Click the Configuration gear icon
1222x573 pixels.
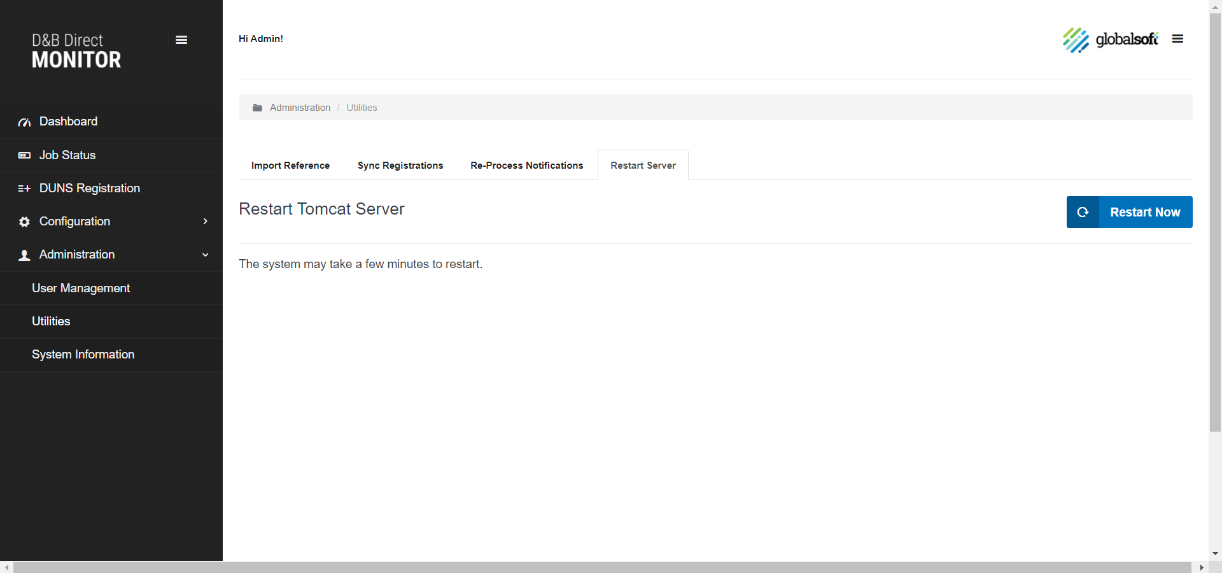24,222
